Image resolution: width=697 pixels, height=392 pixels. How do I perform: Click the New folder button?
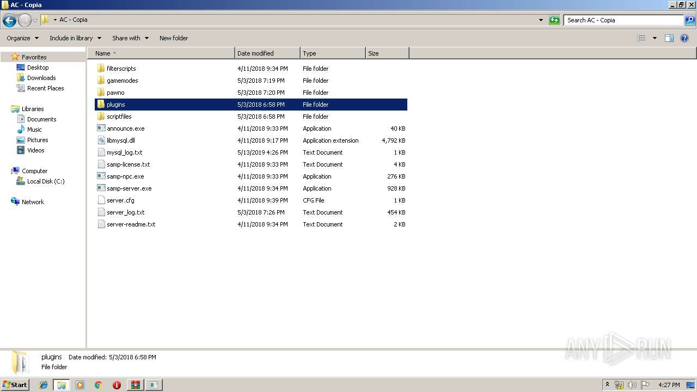pyautogui.click(x=174, y=38)
